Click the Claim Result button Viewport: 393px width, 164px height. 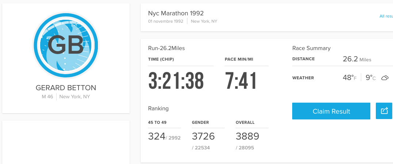point(331,111)
